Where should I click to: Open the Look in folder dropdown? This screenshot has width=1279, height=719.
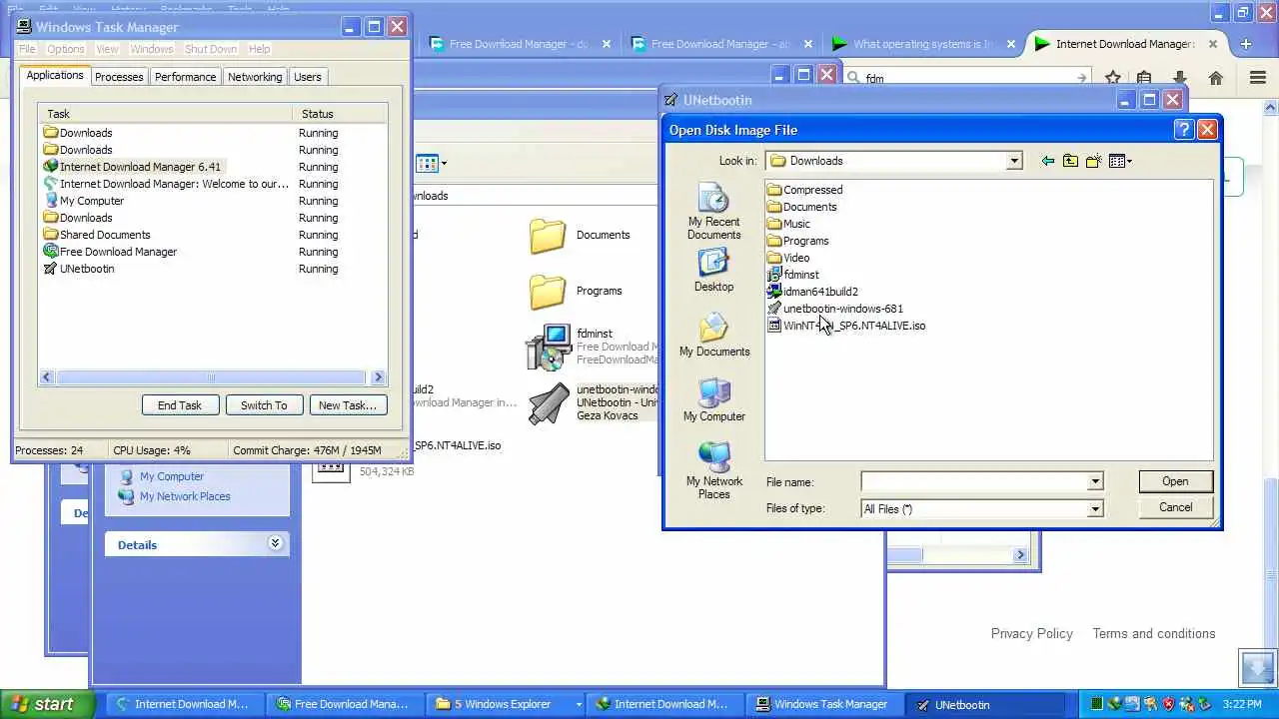(x=1013, y=161)
